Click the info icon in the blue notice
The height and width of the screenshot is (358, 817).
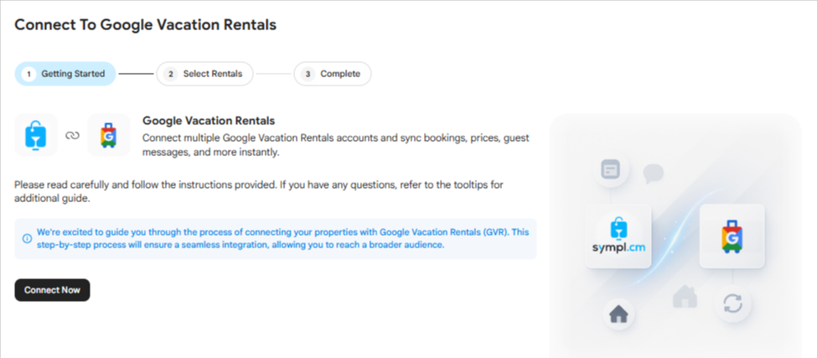point(27,239)
